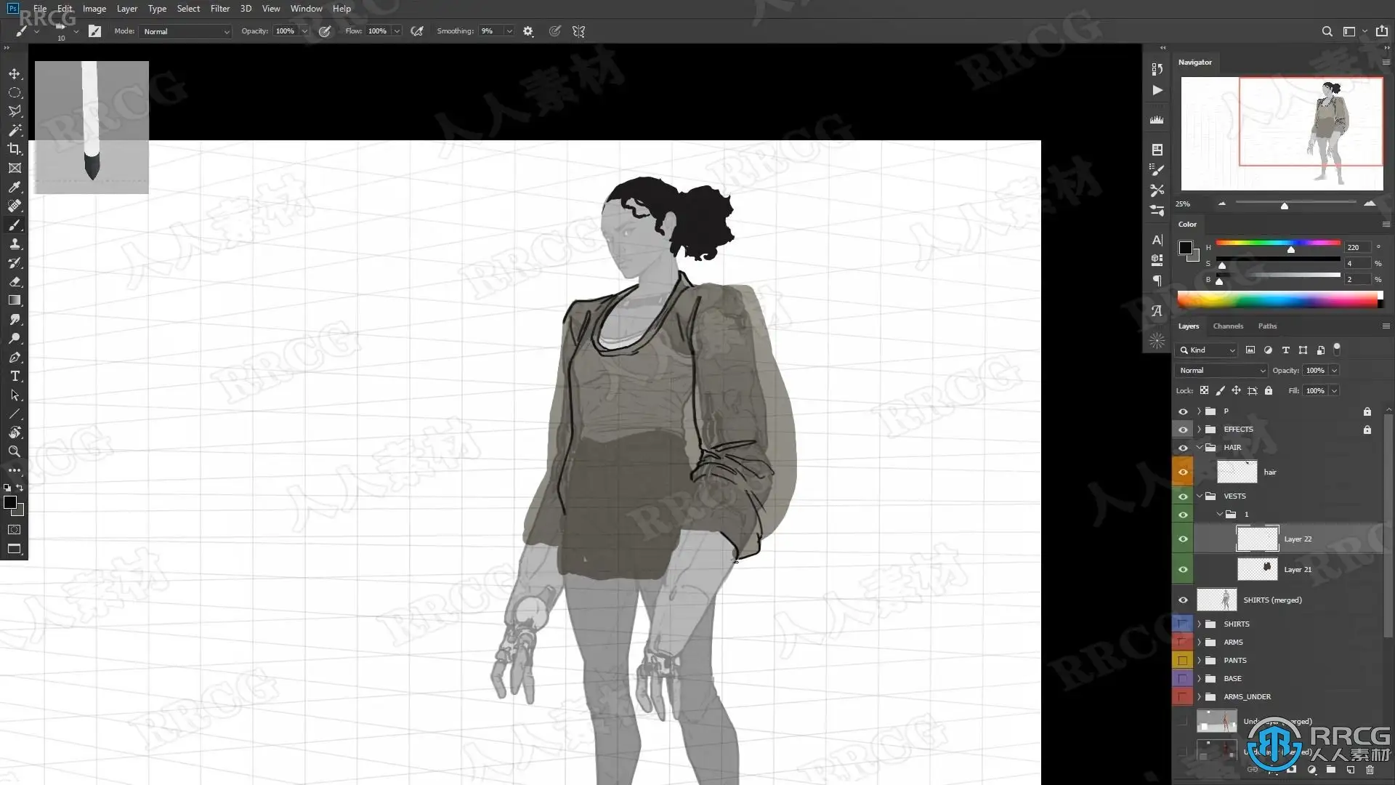Expand the SHIRTS layer group

[x=1200, y=624]
